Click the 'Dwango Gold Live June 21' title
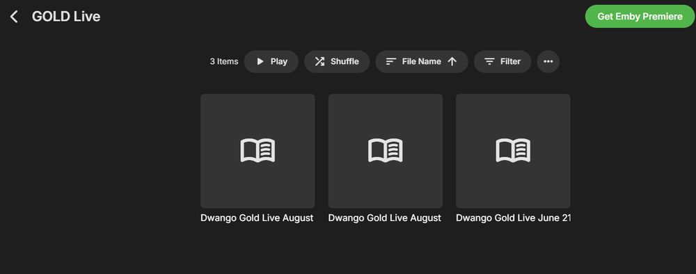The image size is (696, 274). click(x=513, y=218)
